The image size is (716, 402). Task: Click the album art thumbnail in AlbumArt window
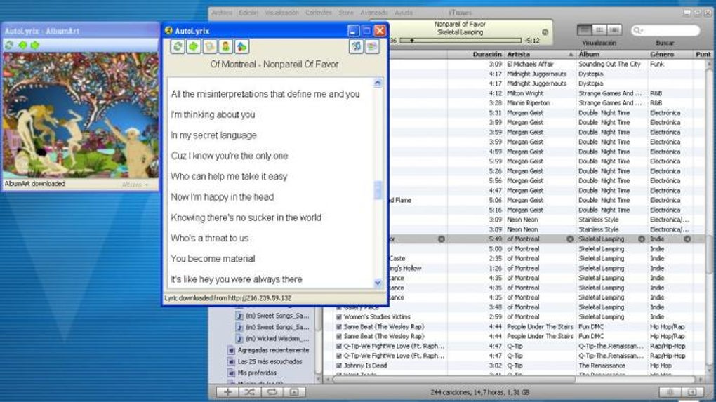coord(81,115)
